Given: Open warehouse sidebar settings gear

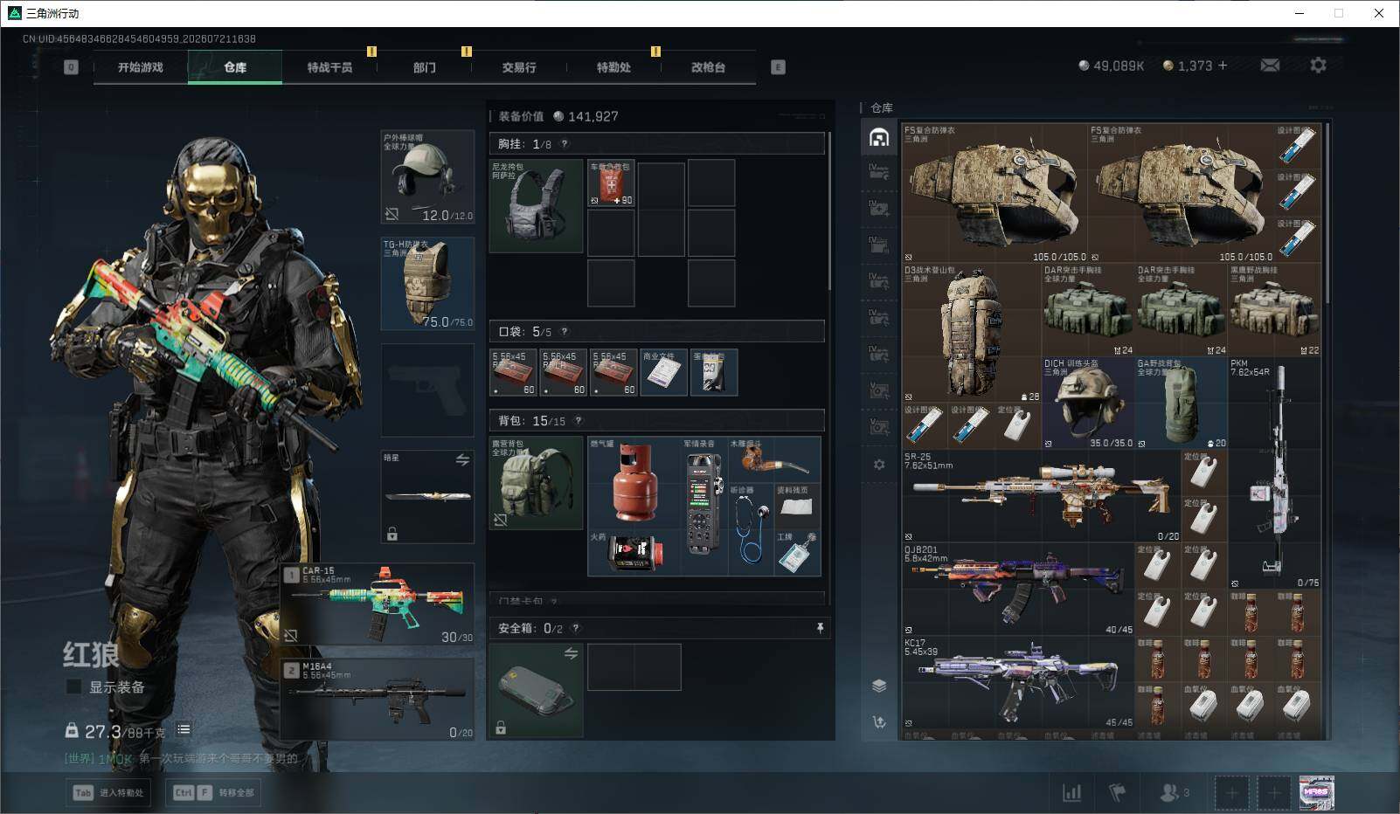Looking at the screenshot, I should 879,465.
